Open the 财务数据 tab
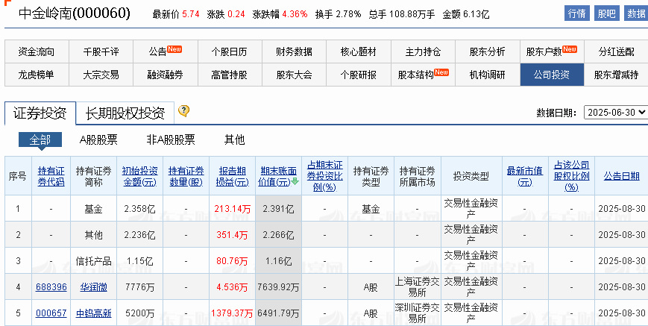 (x=294, y=51)
